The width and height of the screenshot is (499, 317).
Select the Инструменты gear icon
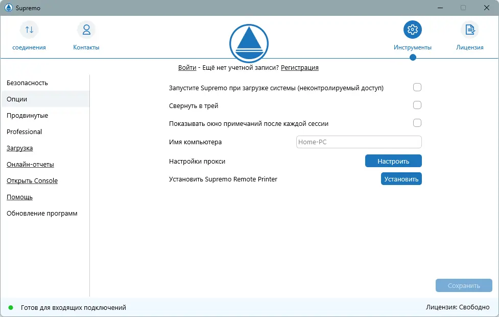point(413,30)
